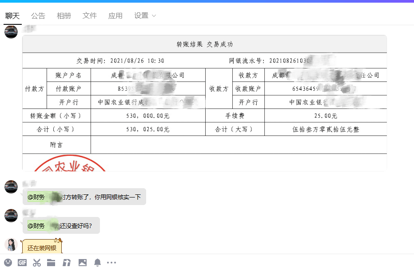Click the 收款账户 cell in receipt
This screenshot has height=271, width=414.
[248, 89]
